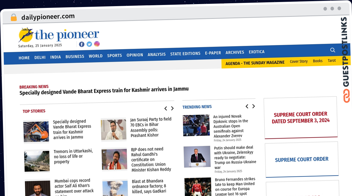The height and width of the screenshot is (196, 352).
Task: Open Vande Bharat train thumbnail
Action: pos(36,132)
